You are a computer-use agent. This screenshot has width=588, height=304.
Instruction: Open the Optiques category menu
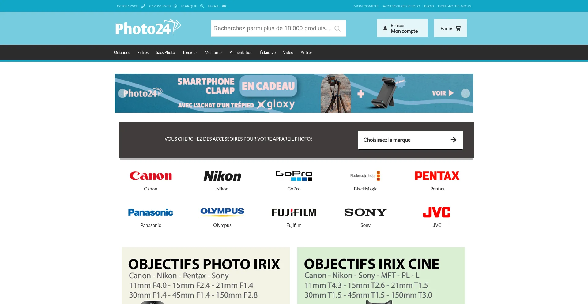coord(122,52)
